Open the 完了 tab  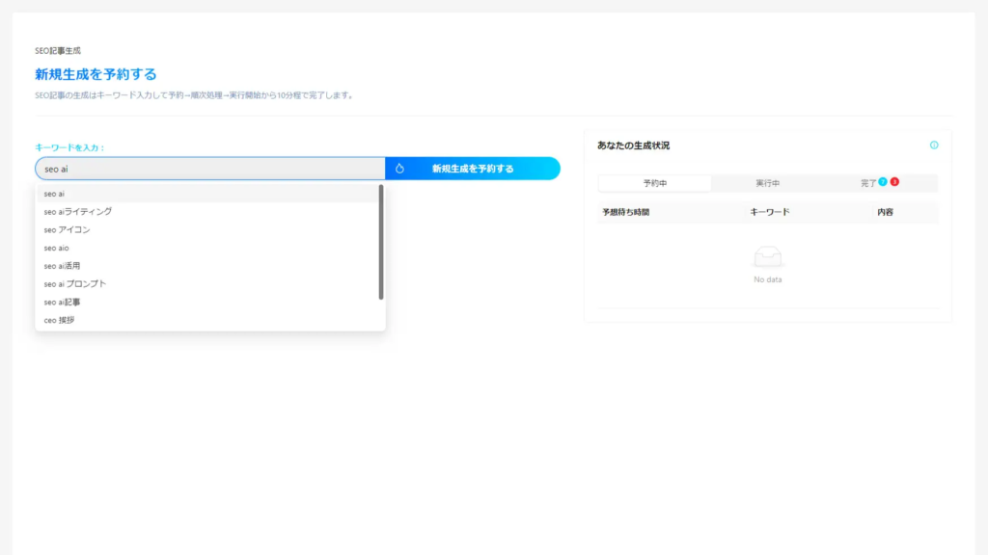tap(868, 183)
